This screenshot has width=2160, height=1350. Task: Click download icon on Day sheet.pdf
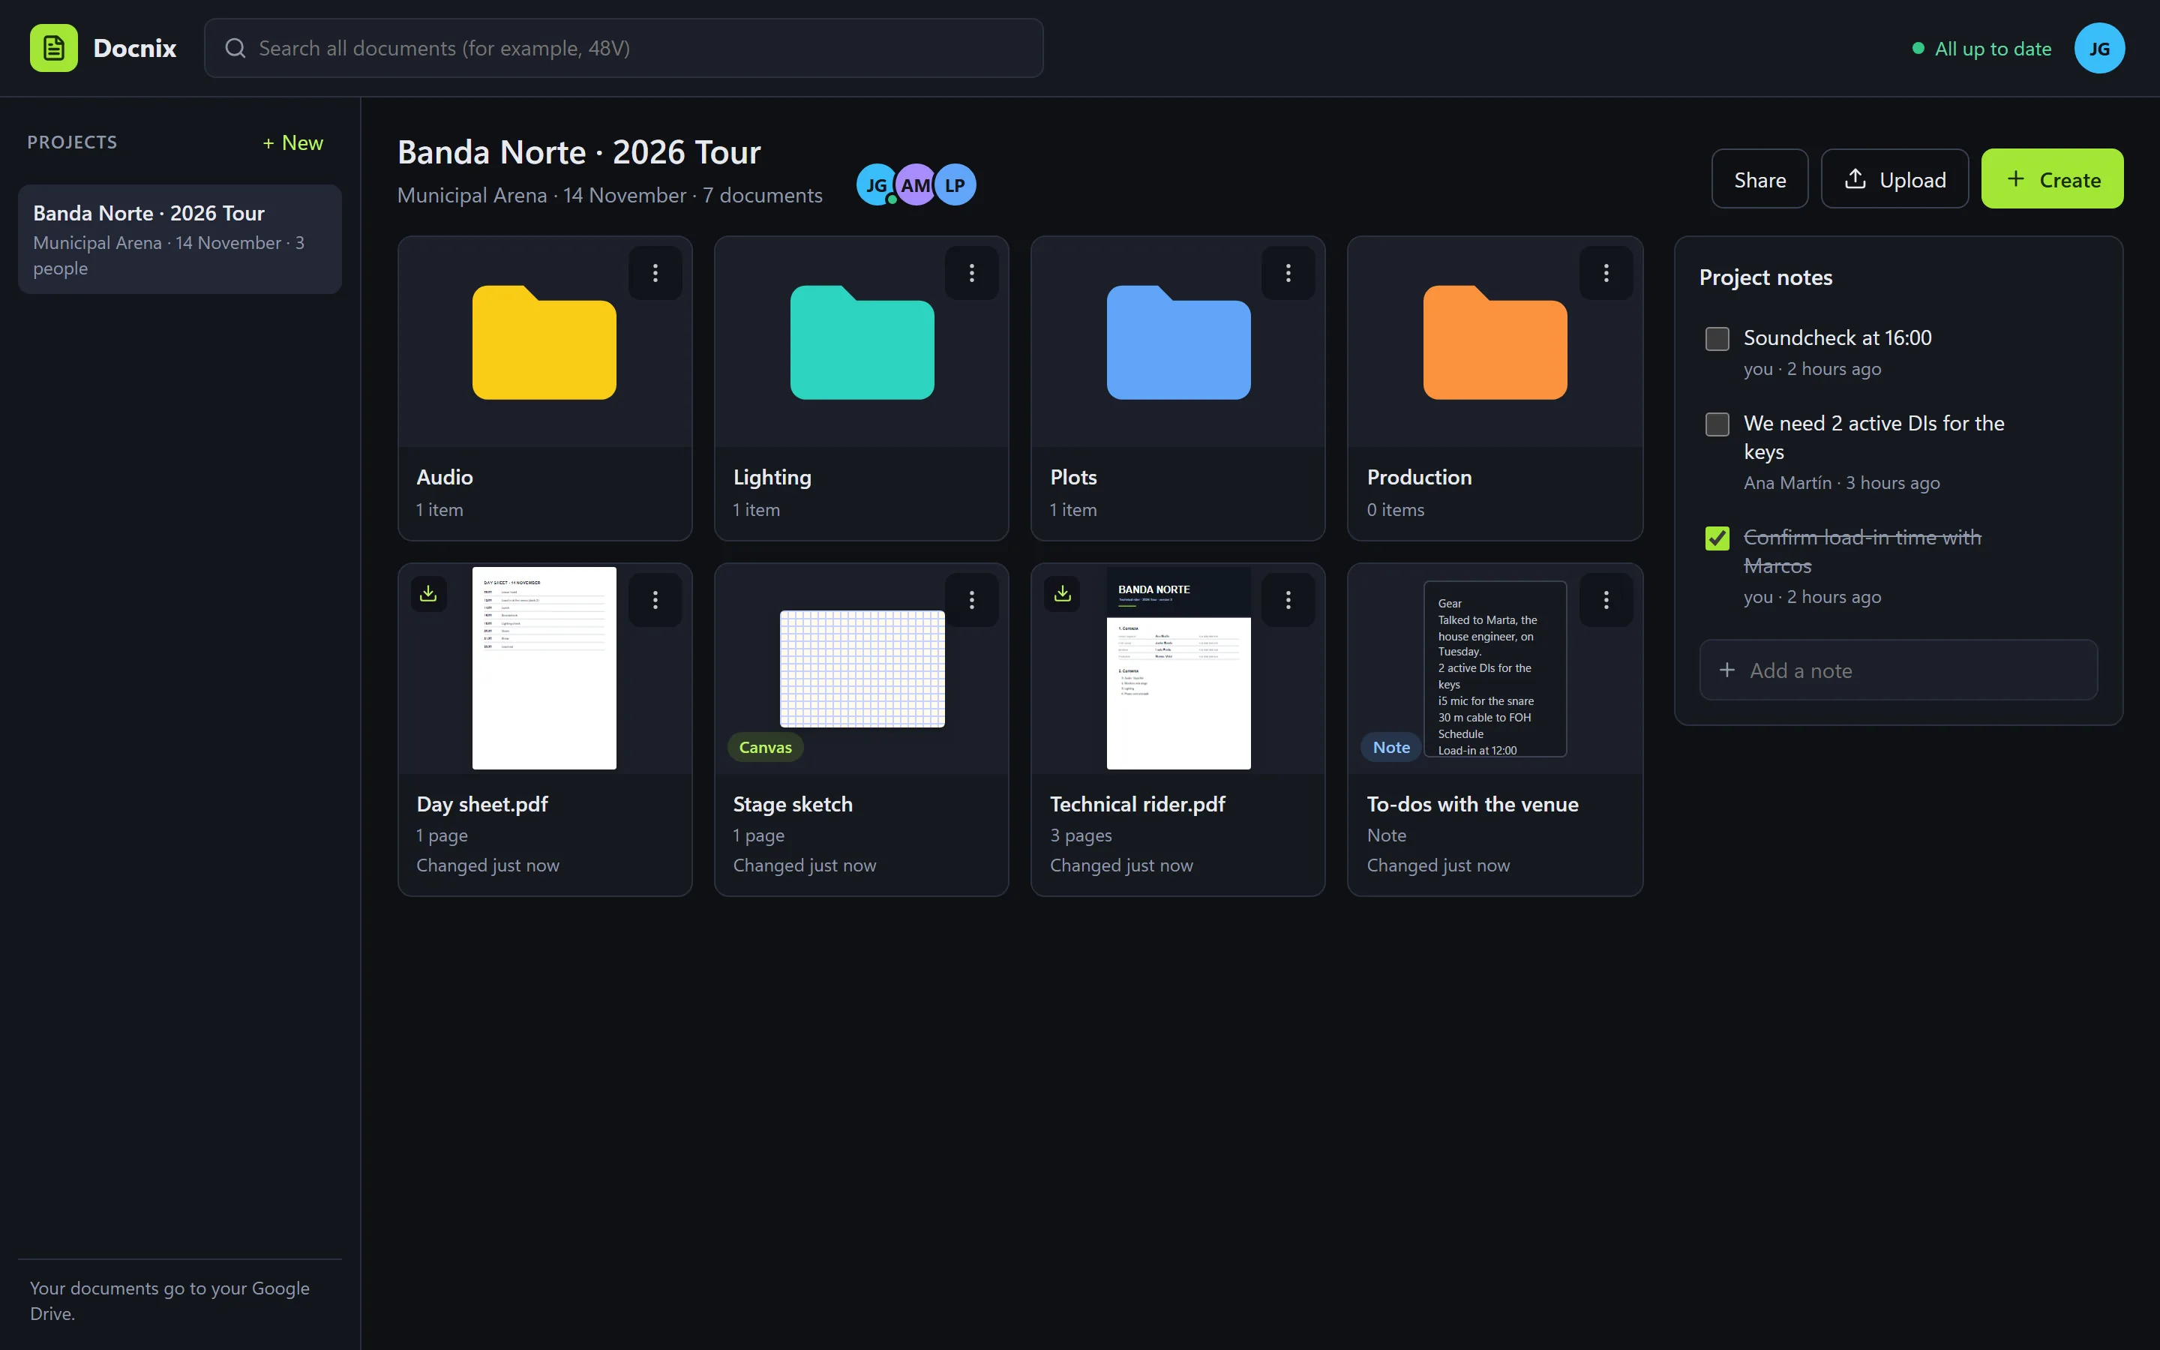coord(428,594)
